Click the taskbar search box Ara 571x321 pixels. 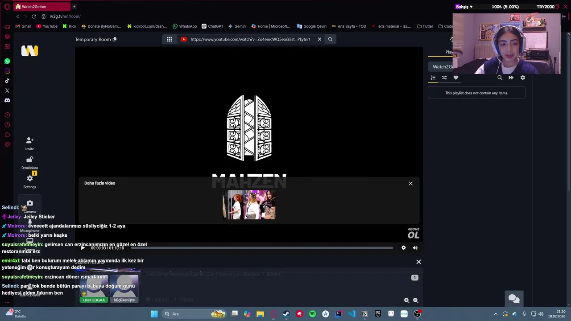(x=194, y=314)
